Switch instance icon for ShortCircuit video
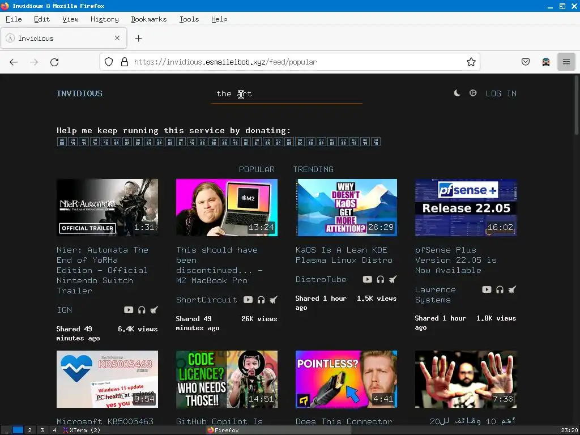Screen dimensions: 580x435 tap(274, 300)
